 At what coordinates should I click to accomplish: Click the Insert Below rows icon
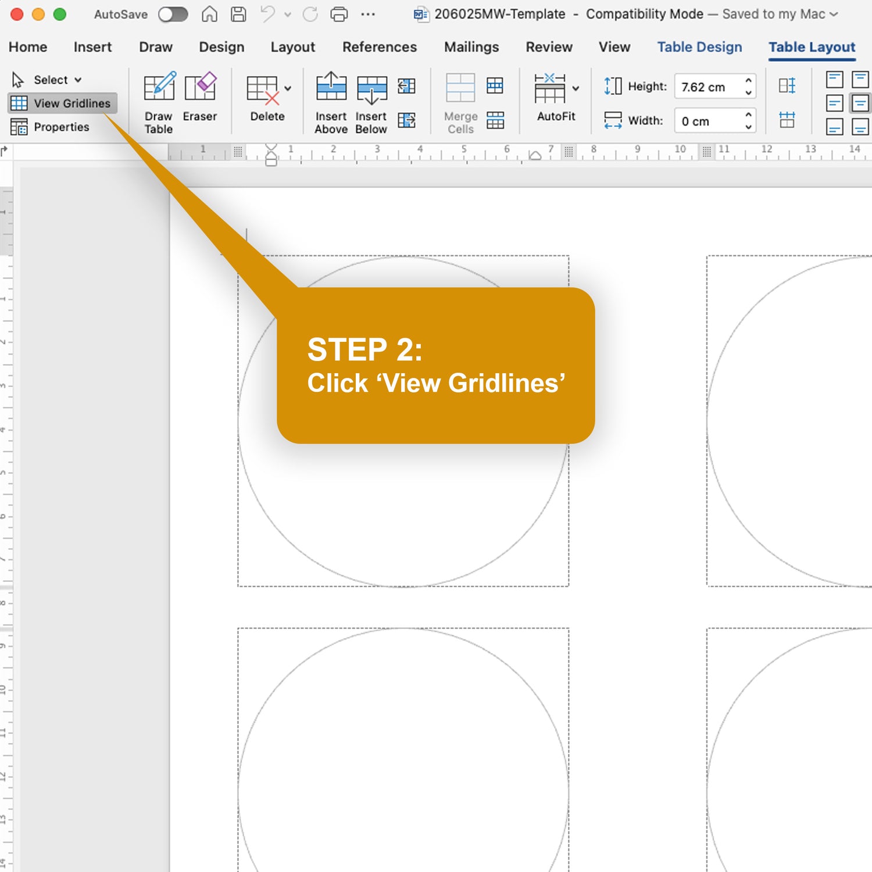[371, 103]
